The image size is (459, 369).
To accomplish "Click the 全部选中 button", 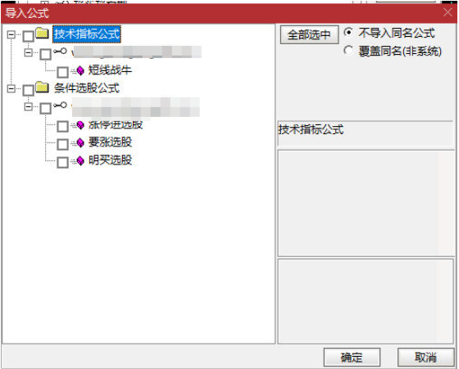I will [x=310, y=34].
